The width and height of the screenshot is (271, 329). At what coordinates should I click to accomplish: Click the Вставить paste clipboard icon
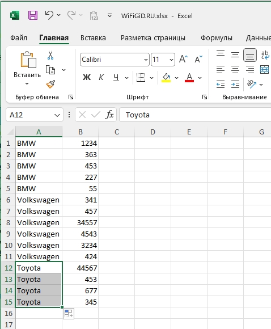click(28, 60)
